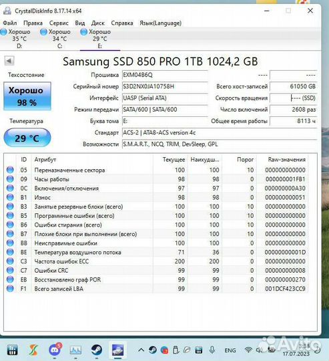Viewport: 329px width, 361px height.
Task: Click the total host writes value 61050 GB
Action: [293, 86]
